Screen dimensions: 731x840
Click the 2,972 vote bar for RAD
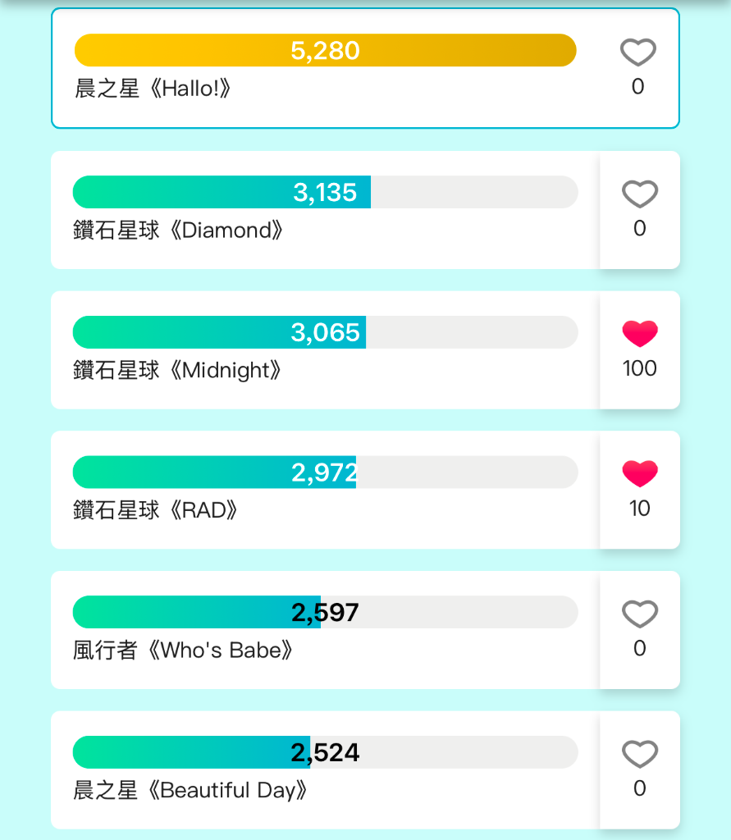[326, 472]
